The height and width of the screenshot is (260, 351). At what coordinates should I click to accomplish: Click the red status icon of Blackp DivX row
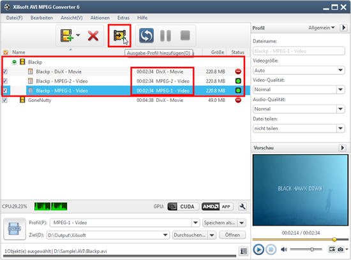(x=238, y=71)
